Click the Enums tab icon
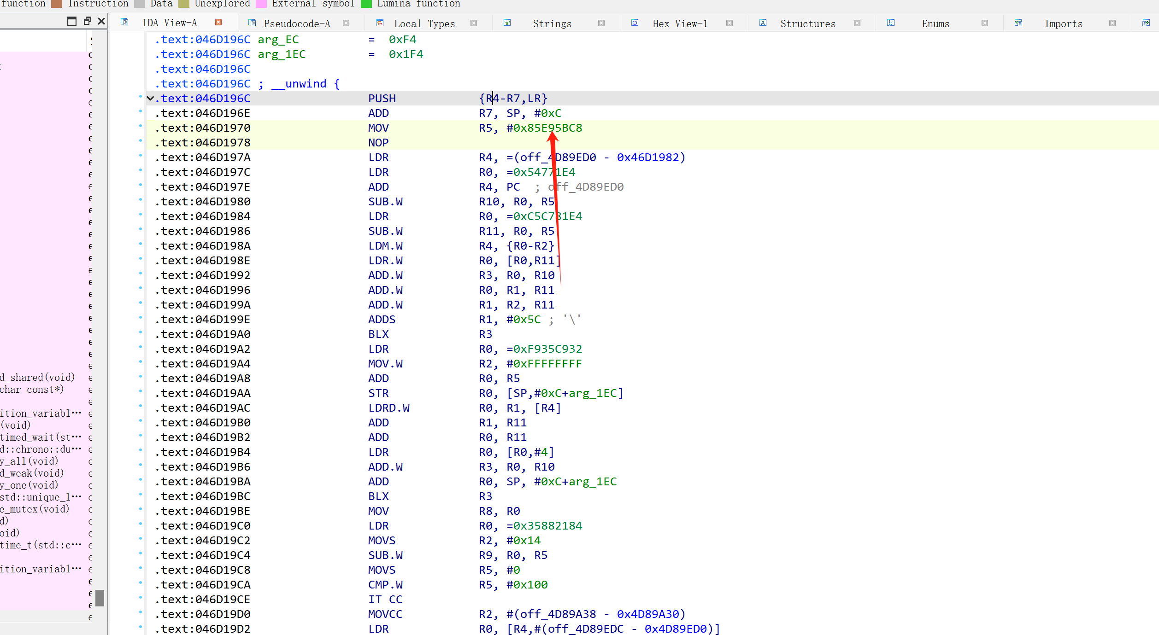The height and width of the screenshot is (635, 1159). coord(891,23)
